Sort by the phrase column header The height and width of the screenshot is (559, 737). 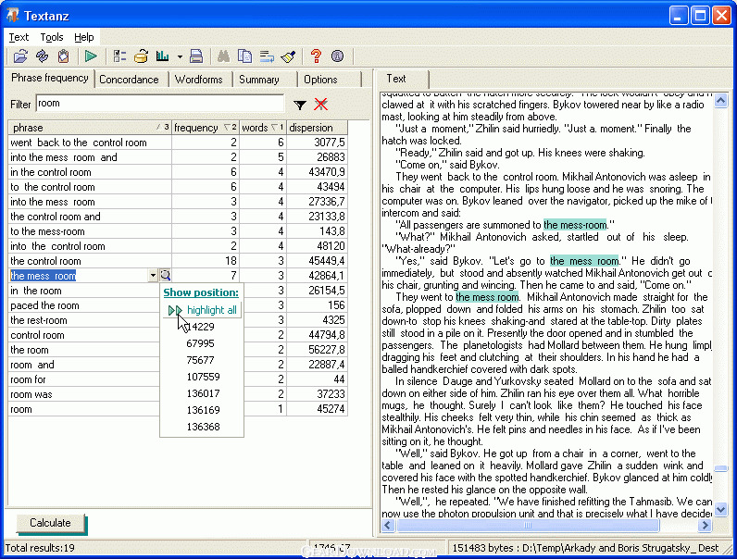[89, 128]
